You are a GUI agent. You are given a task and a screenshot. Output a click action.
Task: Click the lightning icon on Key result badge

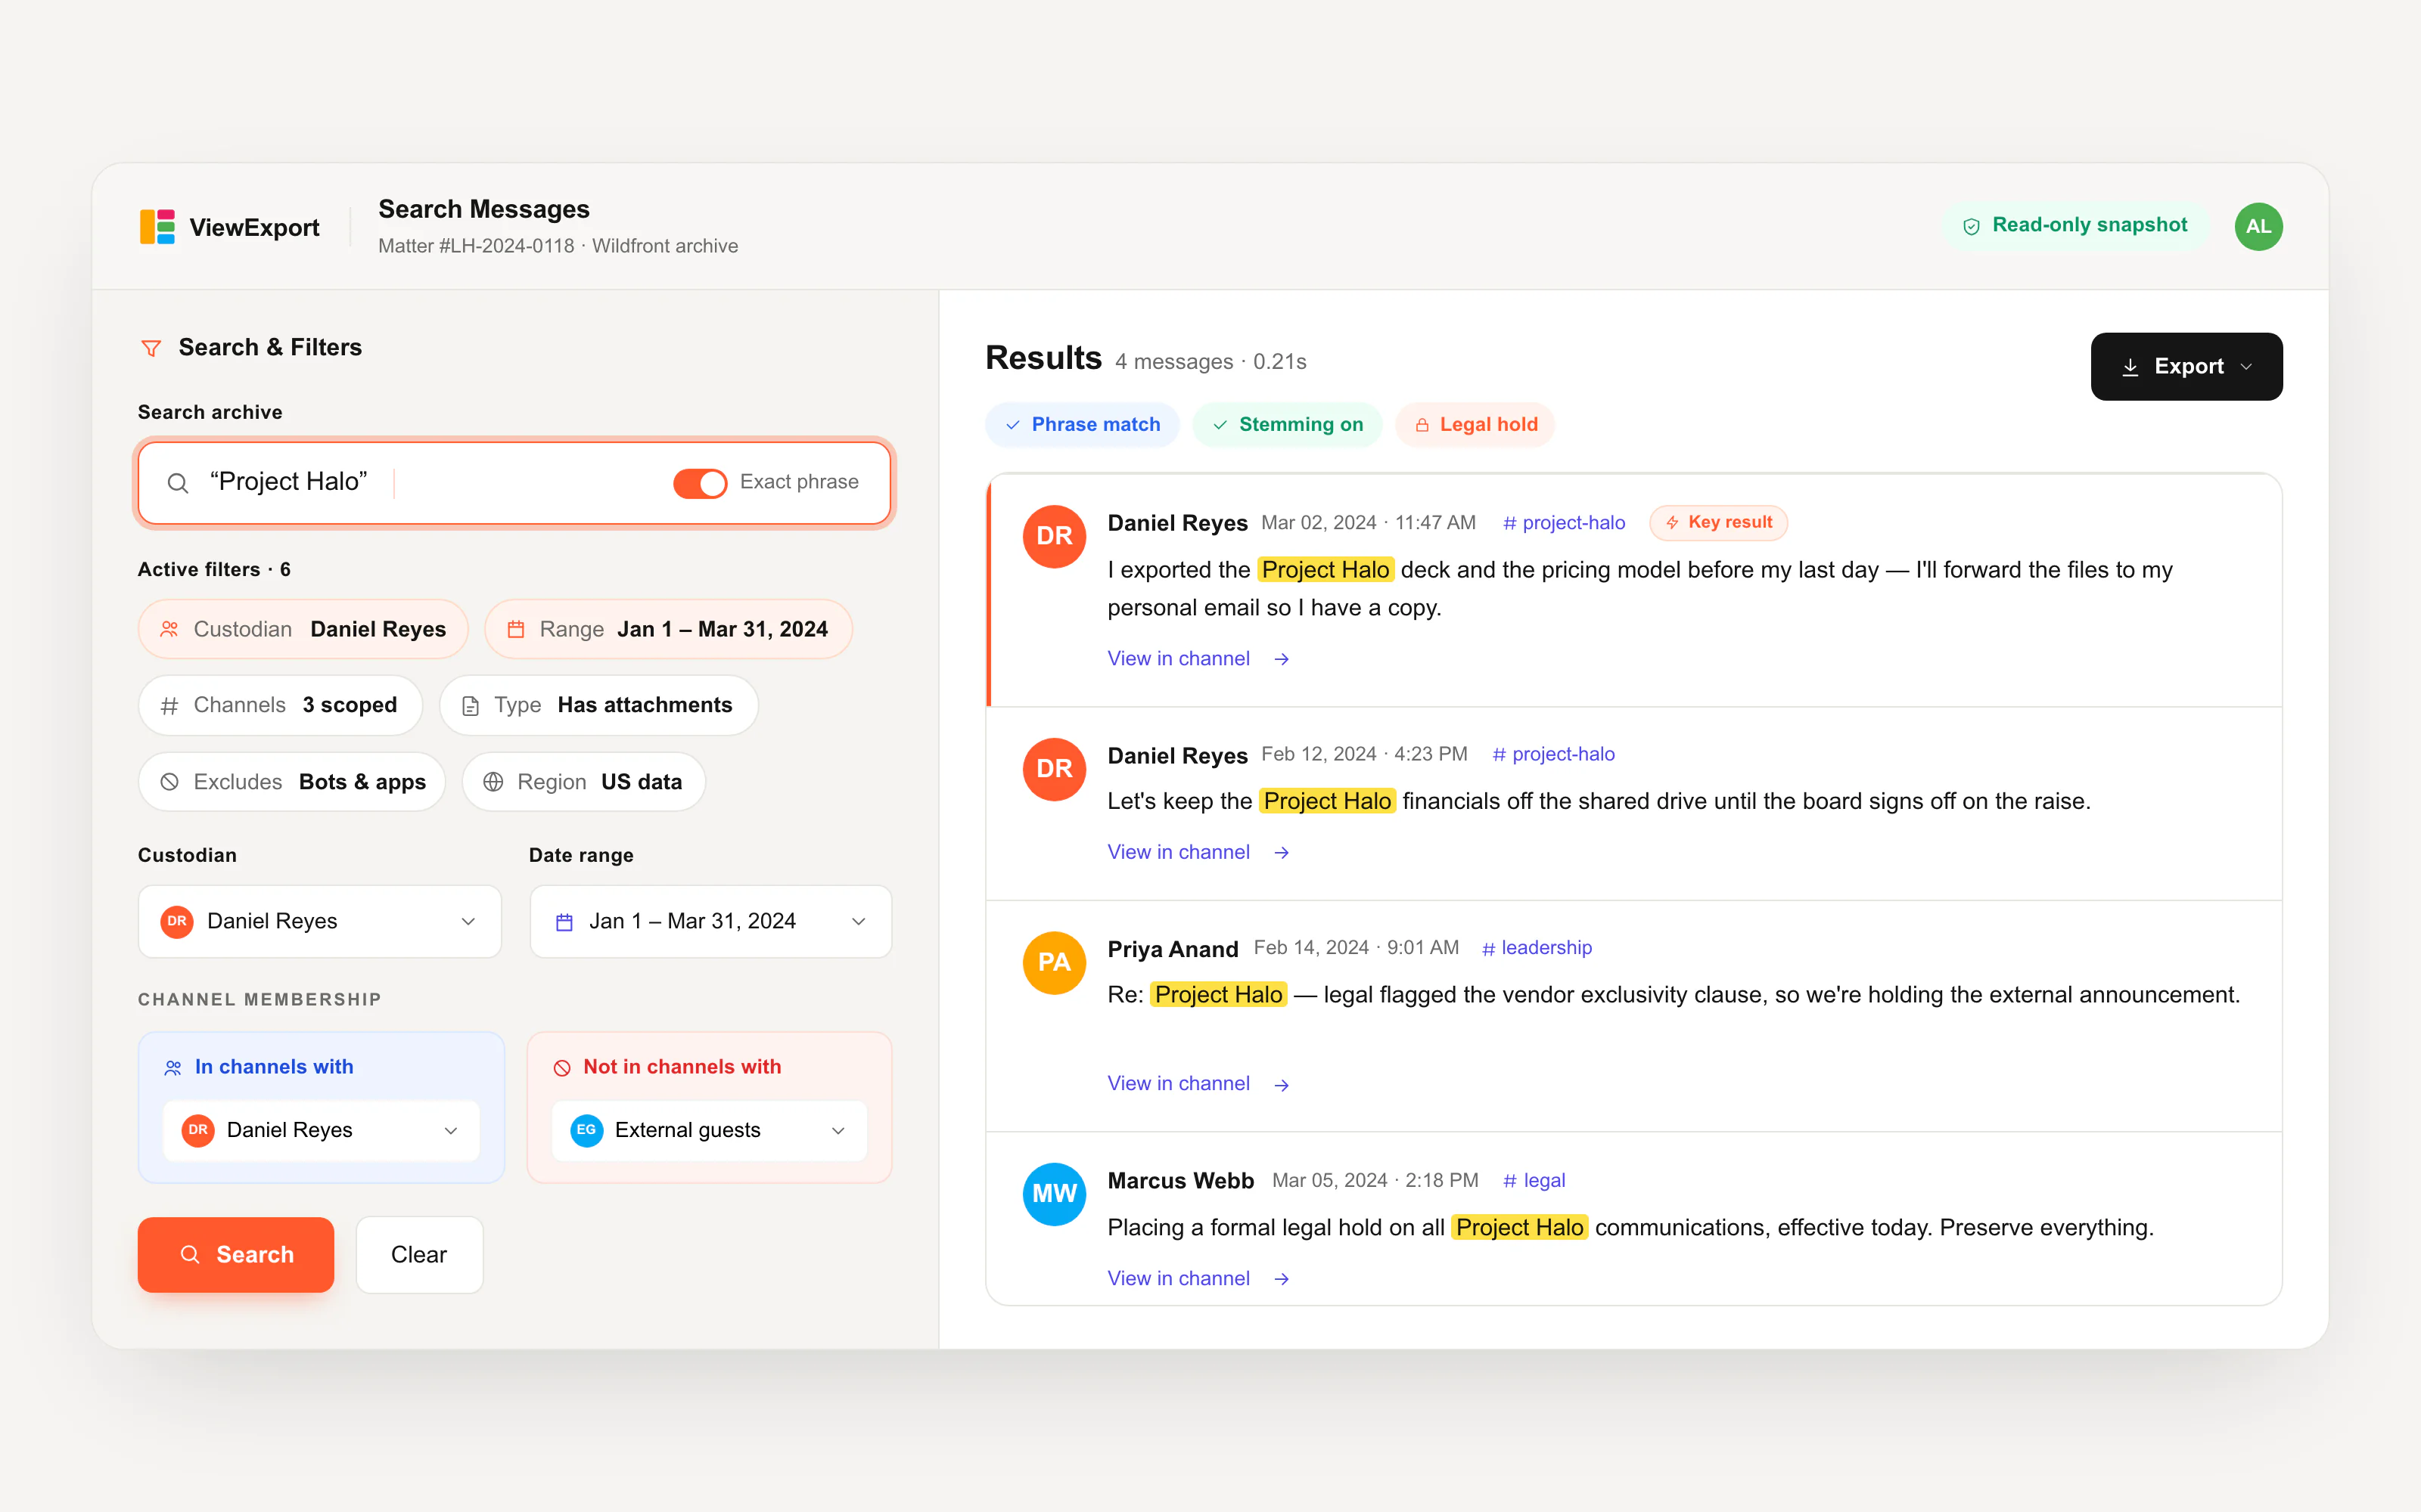(x=1672, y=522)
